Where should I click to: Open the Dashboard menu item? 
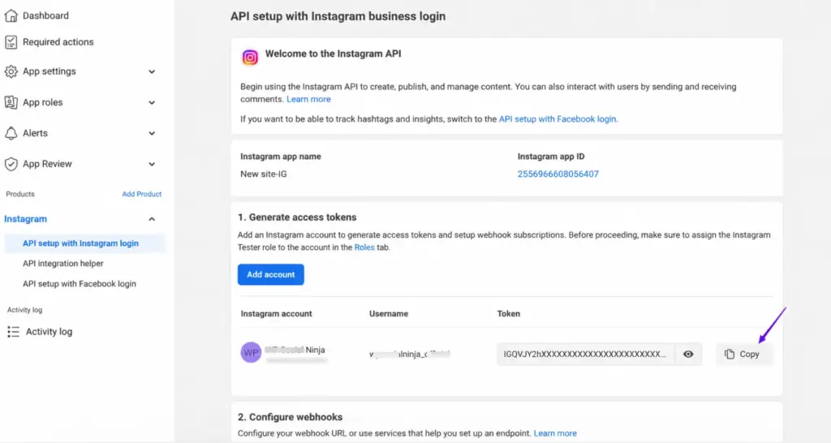pyautogui.click(x=45, y=15)
